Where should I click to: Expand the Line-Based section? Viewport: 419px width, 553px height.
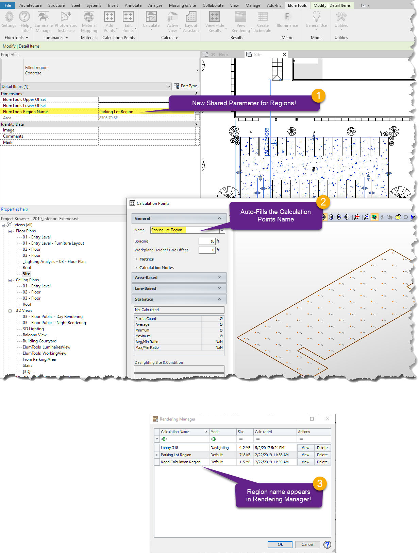coord(219,288)
